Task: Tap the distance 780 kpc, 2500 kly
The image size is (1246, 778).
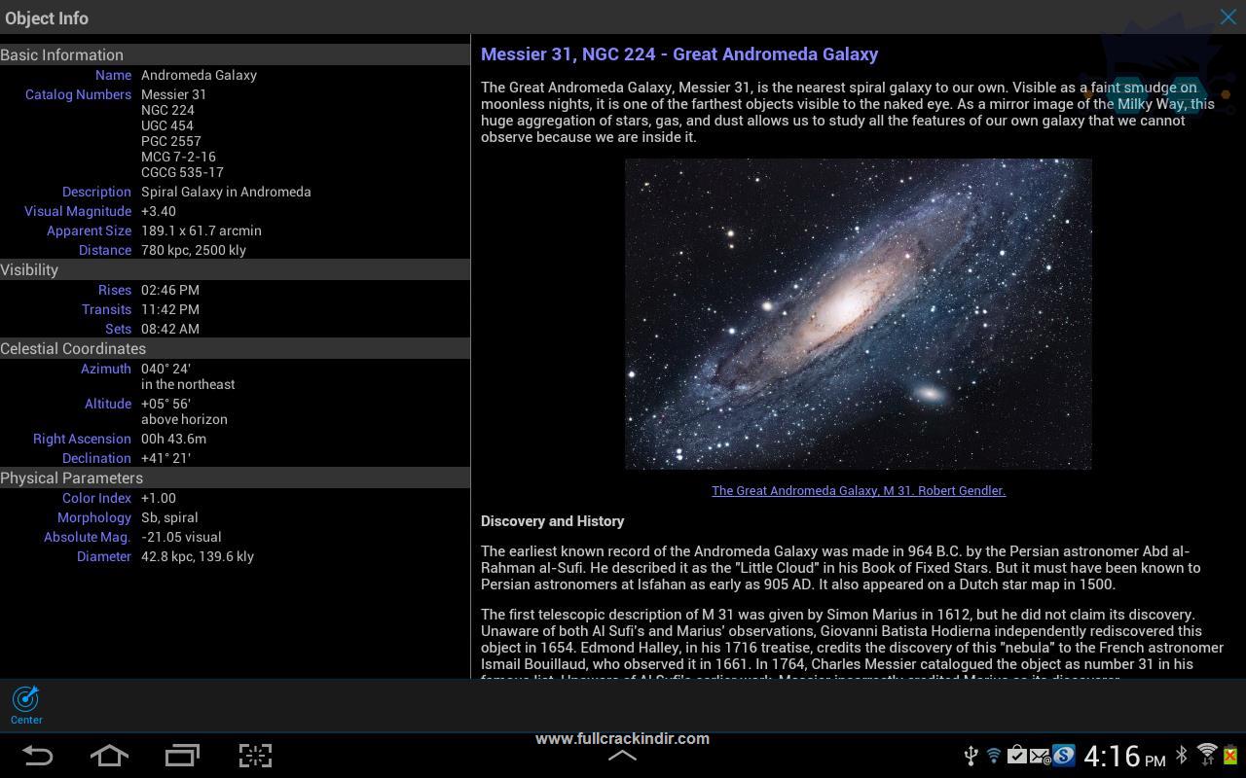Action: (194, 250)
